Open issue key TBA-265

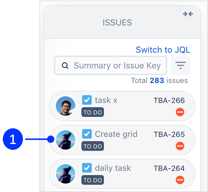point(169,134)
